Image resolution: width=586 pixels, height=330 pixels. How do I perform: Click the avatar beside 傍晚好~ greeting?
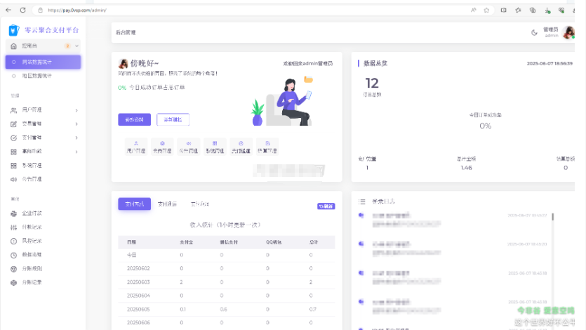(x=124, y=63)
